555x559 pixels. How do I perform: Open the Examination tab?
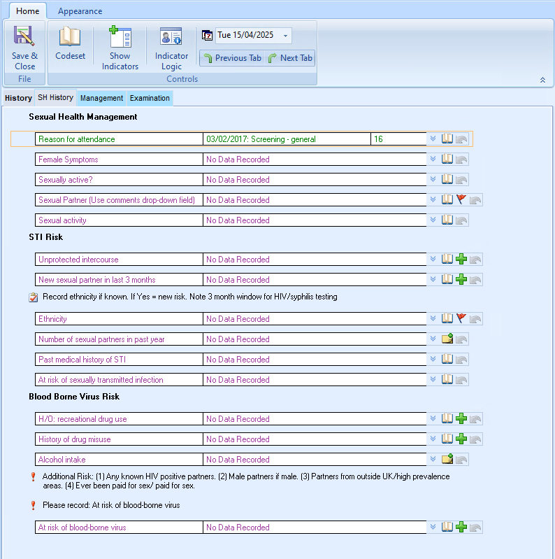150,98
